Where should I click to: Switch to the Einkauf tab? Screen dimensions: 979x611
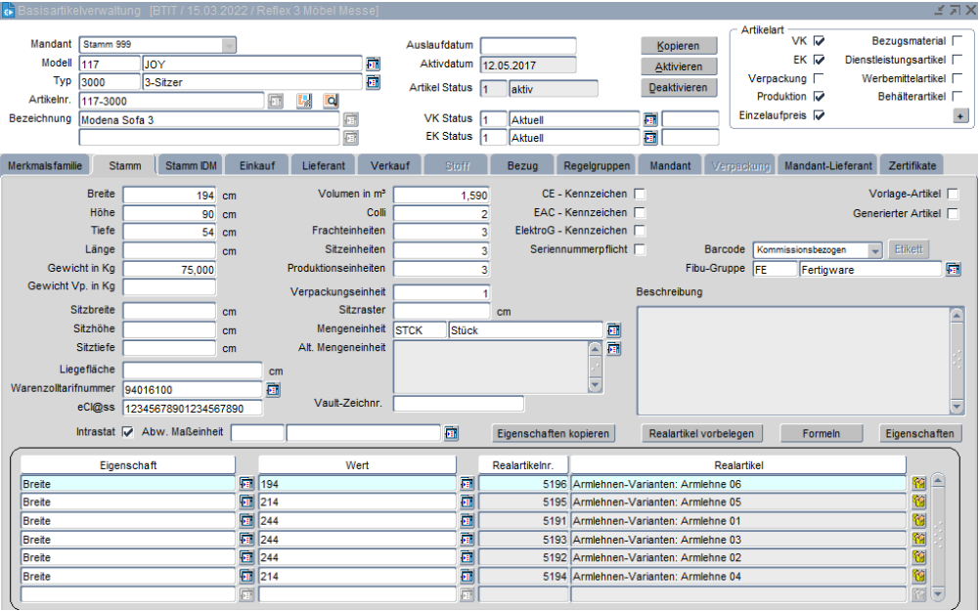pyautogui.click(x=257, y=166)
